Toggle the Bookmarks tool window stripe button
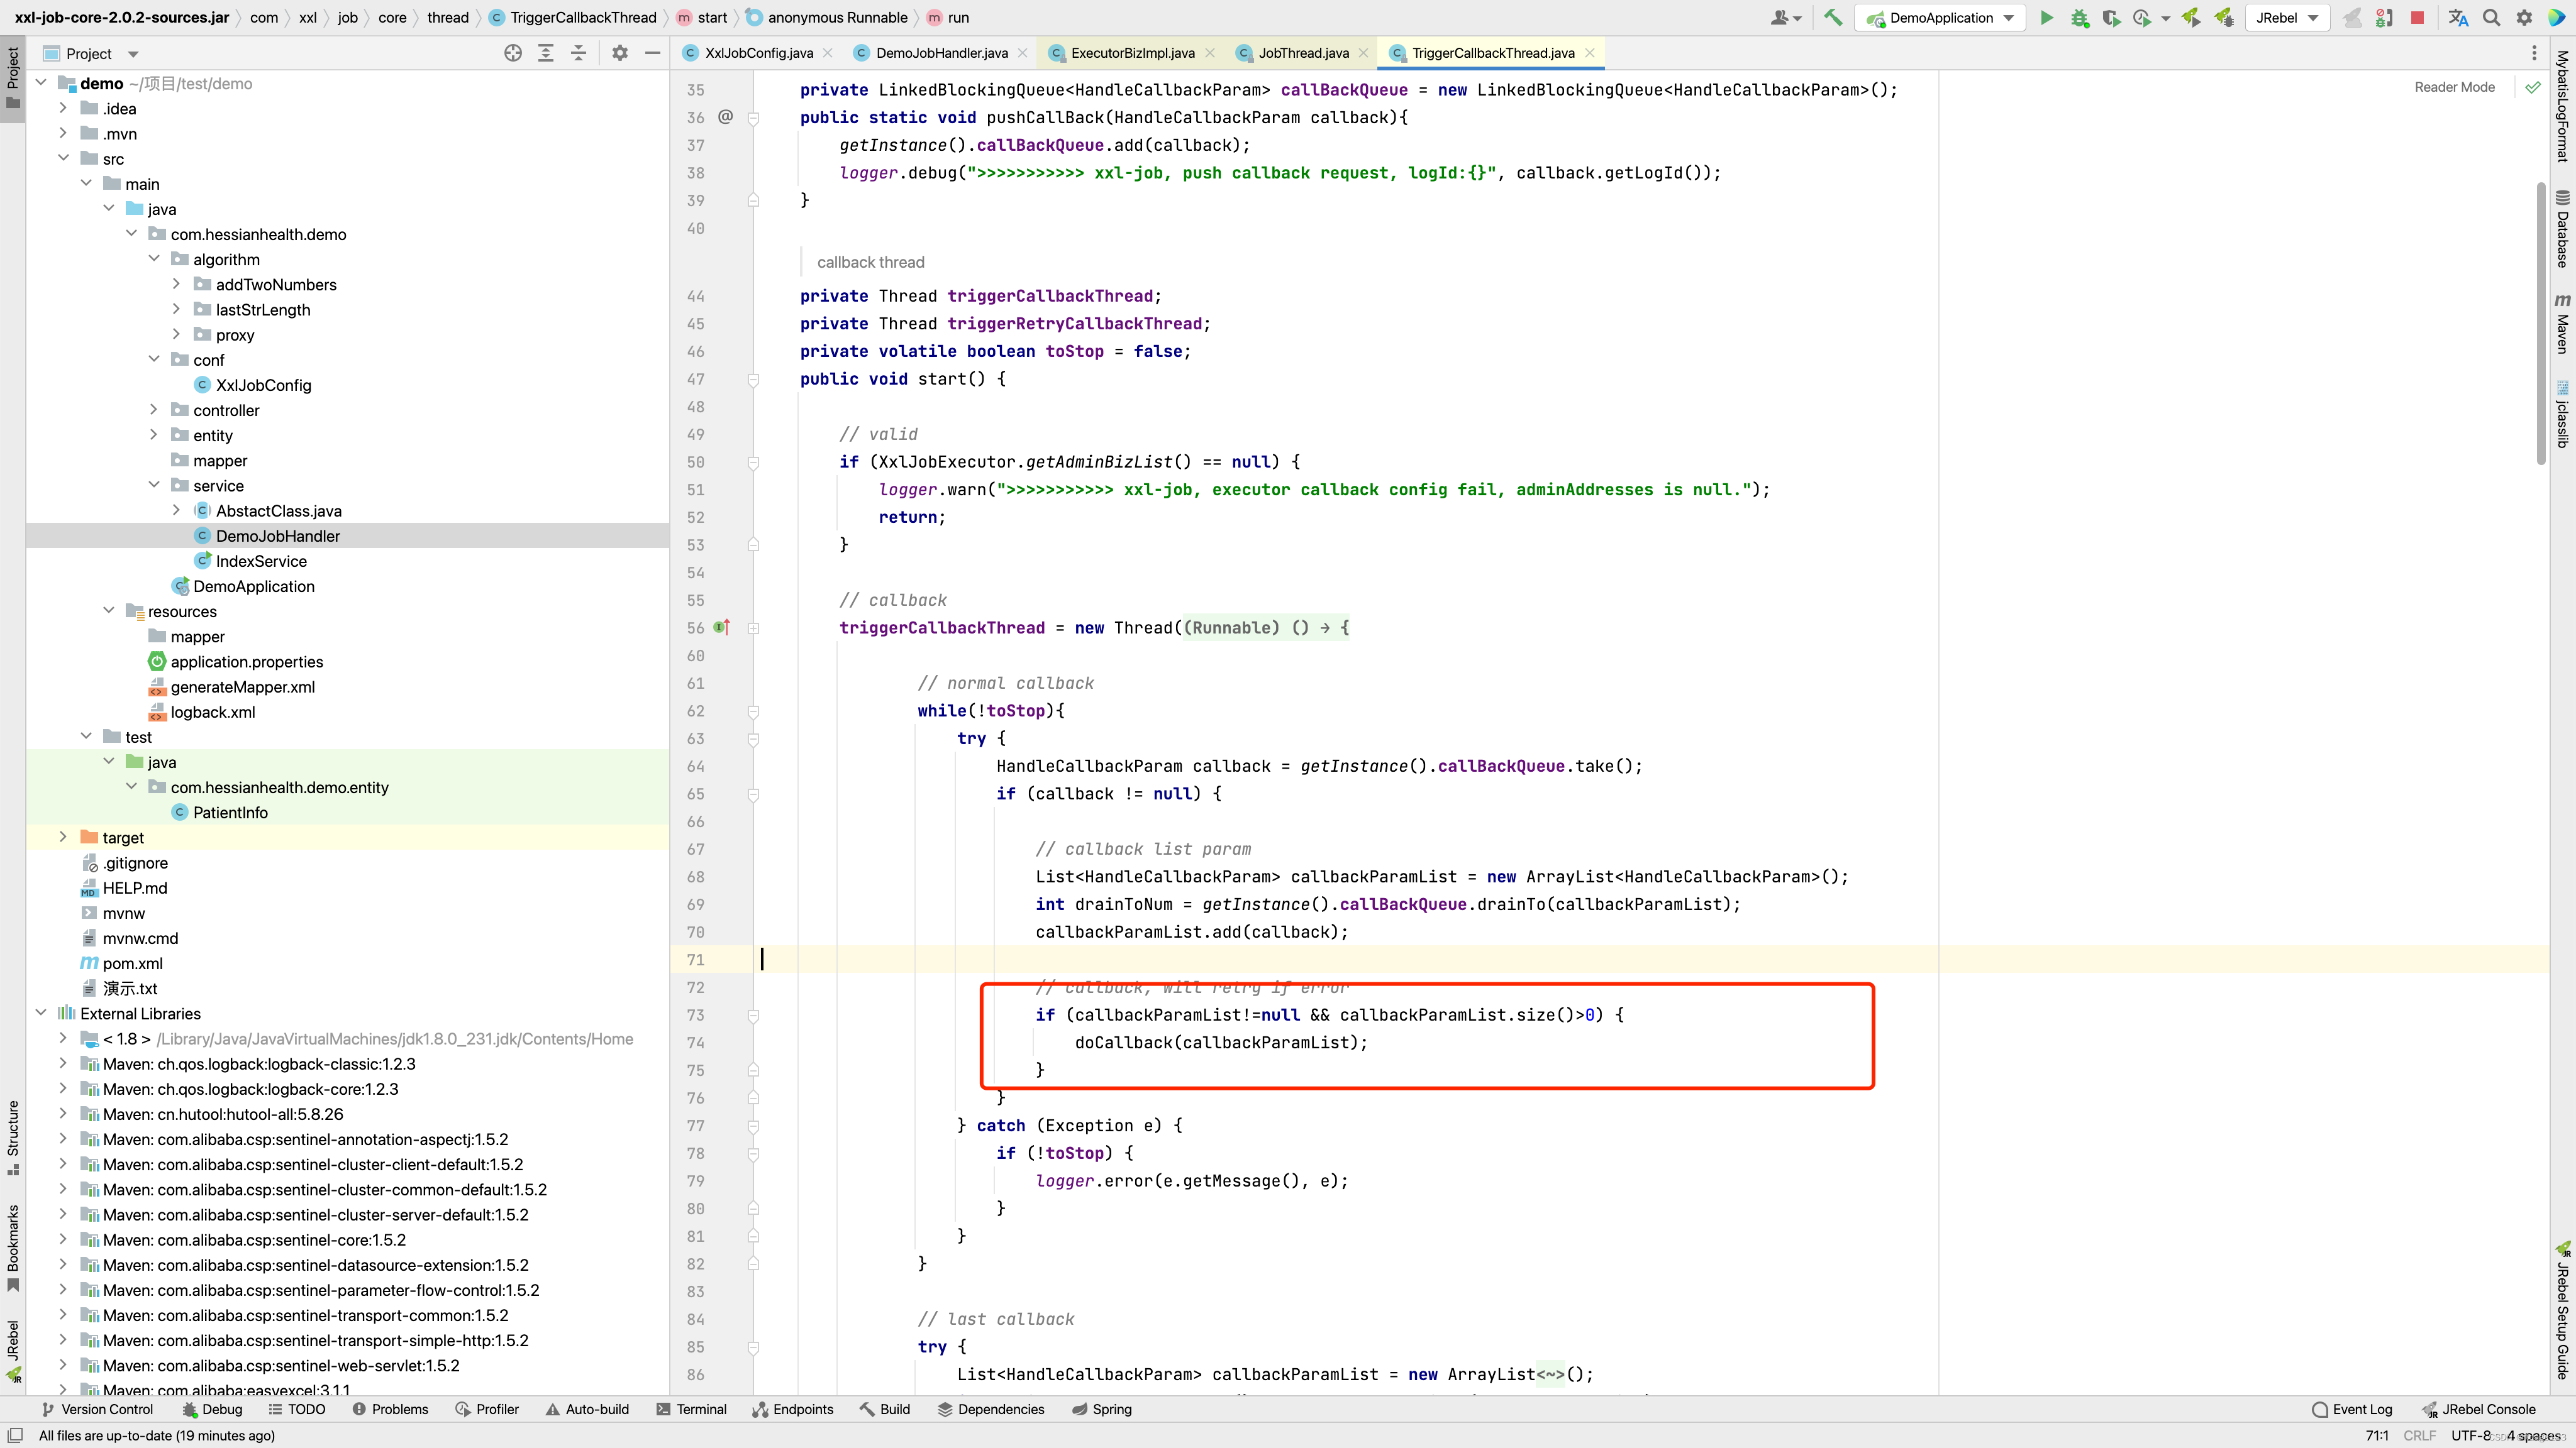The height and width of the screenshot is (1448, 2576). click(13, 1248)
